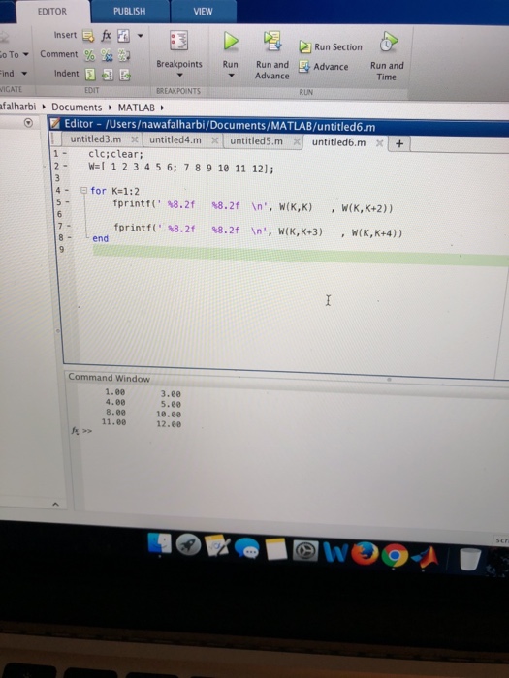Viewport: 509px width, 678px height.
Task: Click the insert fixed-point data icon
Action: 123,36
